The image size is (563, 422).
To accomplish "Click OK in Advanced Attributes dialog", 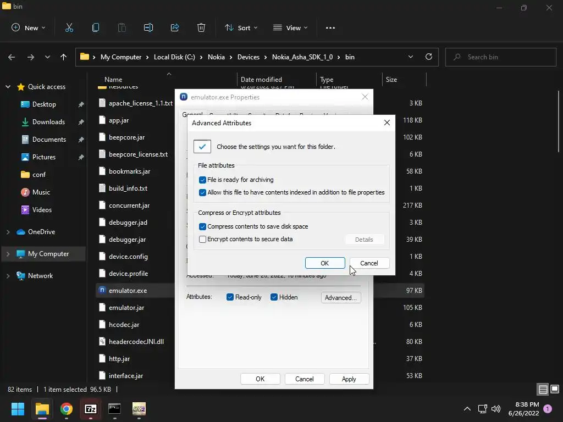I will click(x=325, y=263).
